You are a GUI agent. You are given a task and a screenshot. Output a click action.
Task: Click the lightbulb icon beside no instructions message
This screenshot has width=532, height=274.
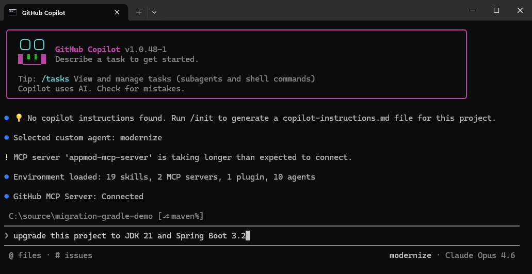19,118
